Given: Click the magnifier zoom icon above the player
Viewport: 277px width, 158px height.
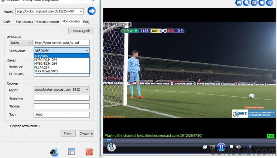Looking at the screenshot, I should tap(246, 3).
